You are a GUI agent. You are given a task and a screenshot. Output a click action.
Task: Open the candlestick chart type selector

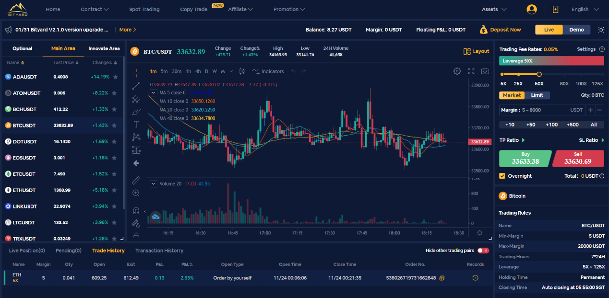coord(242,71)
